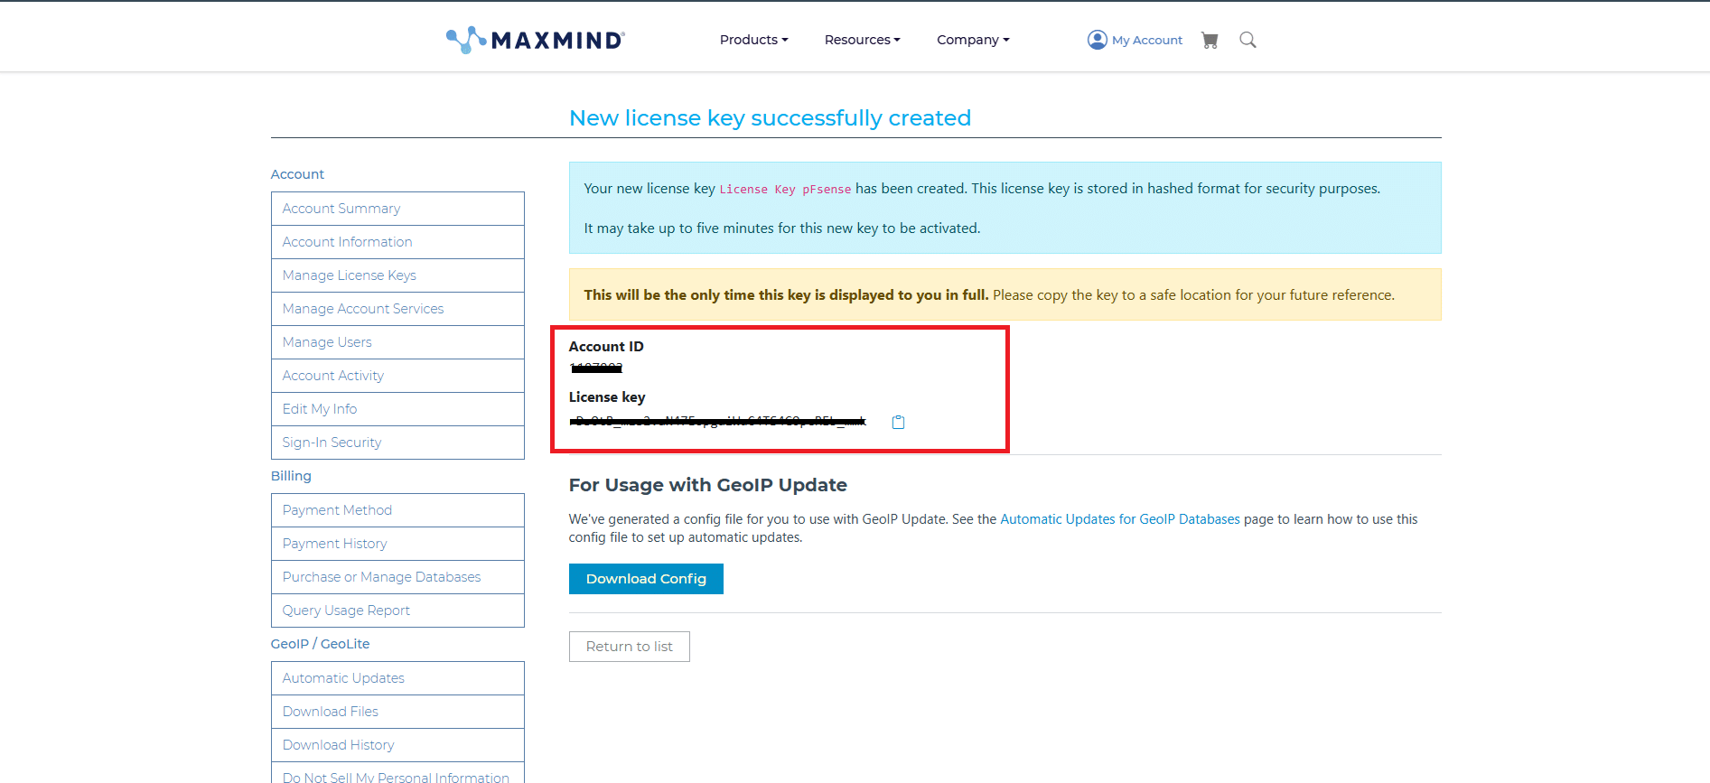Viewport: 1710px width, 783px height.
Task: Click the 'For Usage with GeoIP Update' heading
Action: (x=707, y=485)
